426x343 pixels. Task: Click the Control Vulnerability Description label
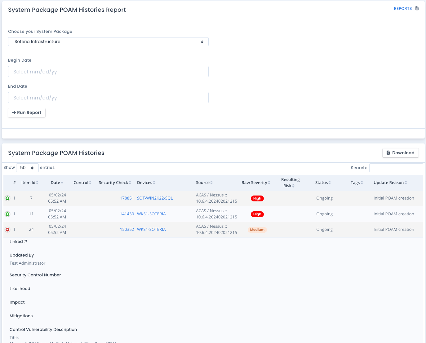(43, 330)
